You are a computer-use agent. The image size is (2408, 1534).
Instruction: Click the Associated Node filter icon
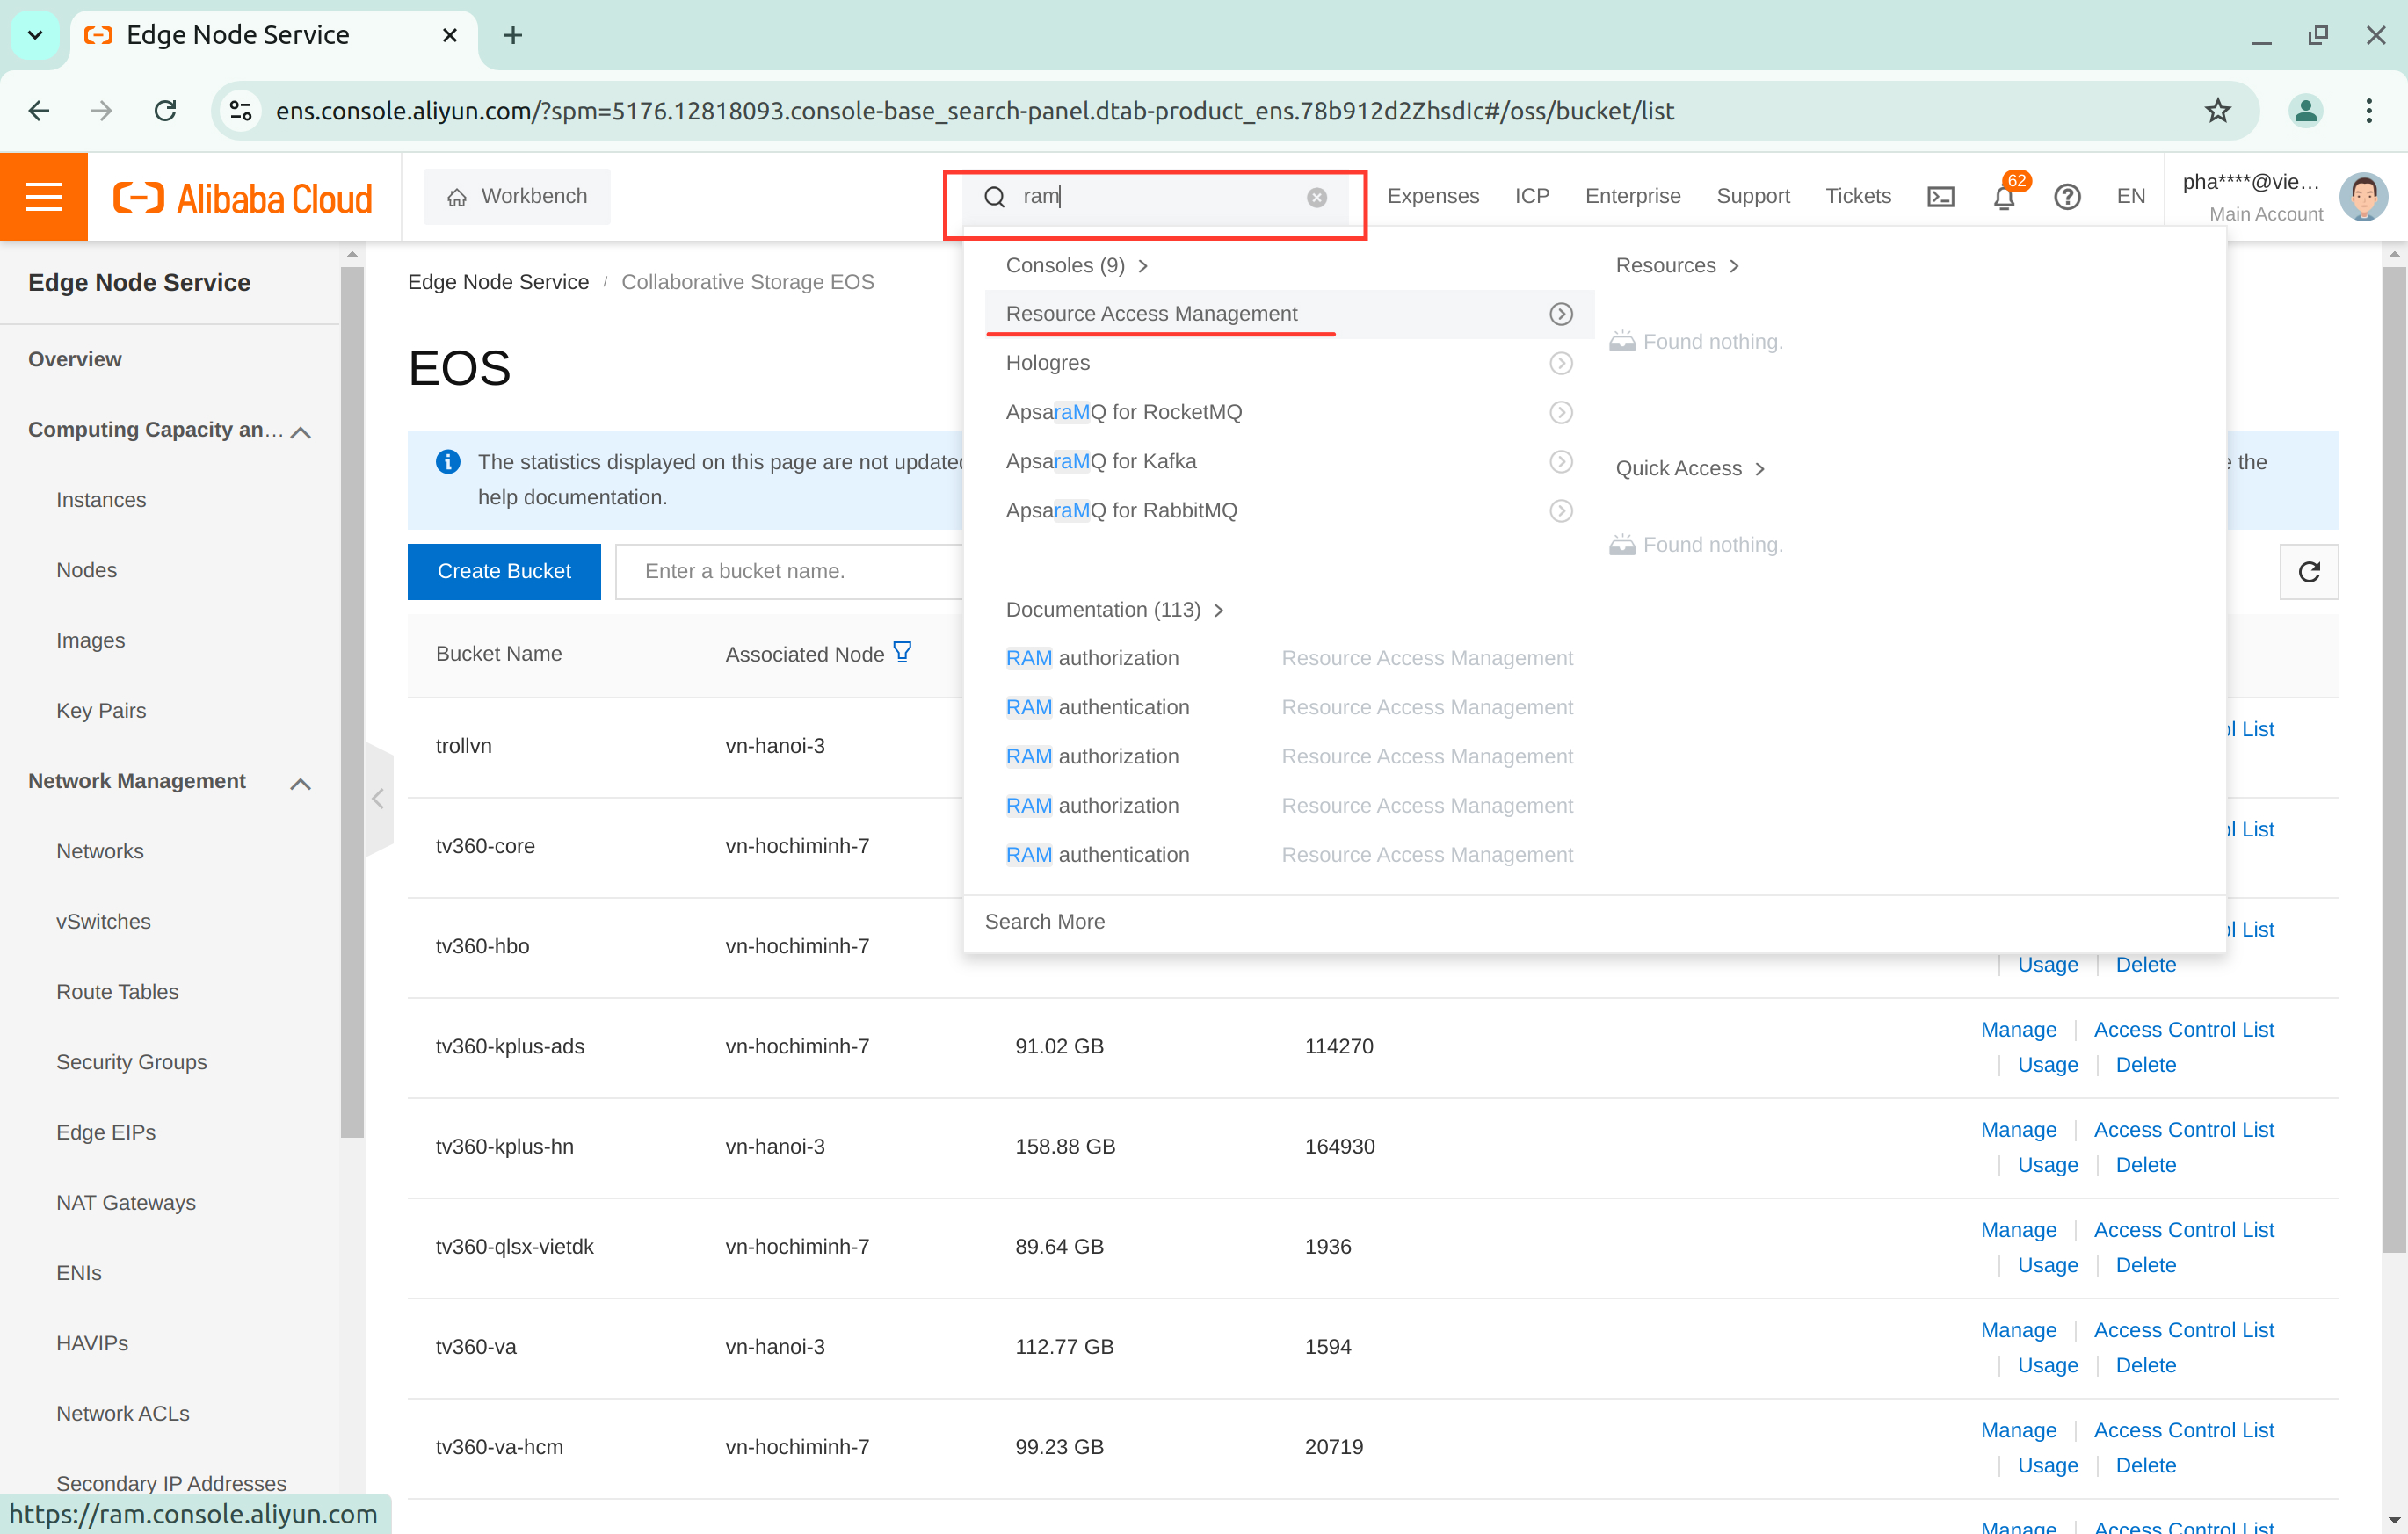tap(902, 652)
